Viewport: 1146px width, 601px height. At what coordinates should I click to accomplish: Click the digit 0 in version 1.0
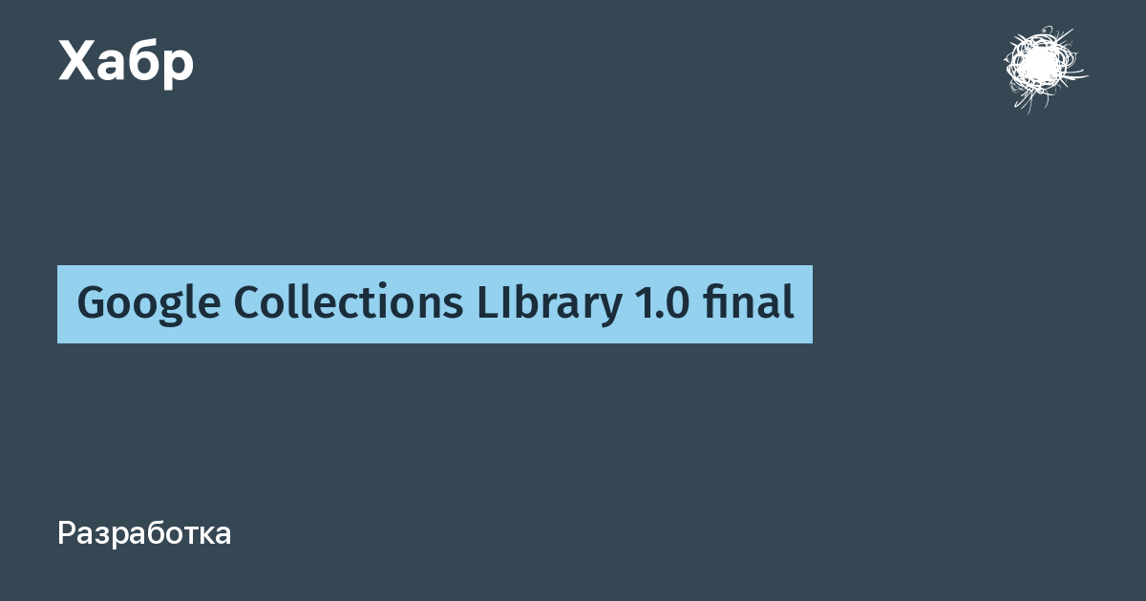click(x=673, y=305)
